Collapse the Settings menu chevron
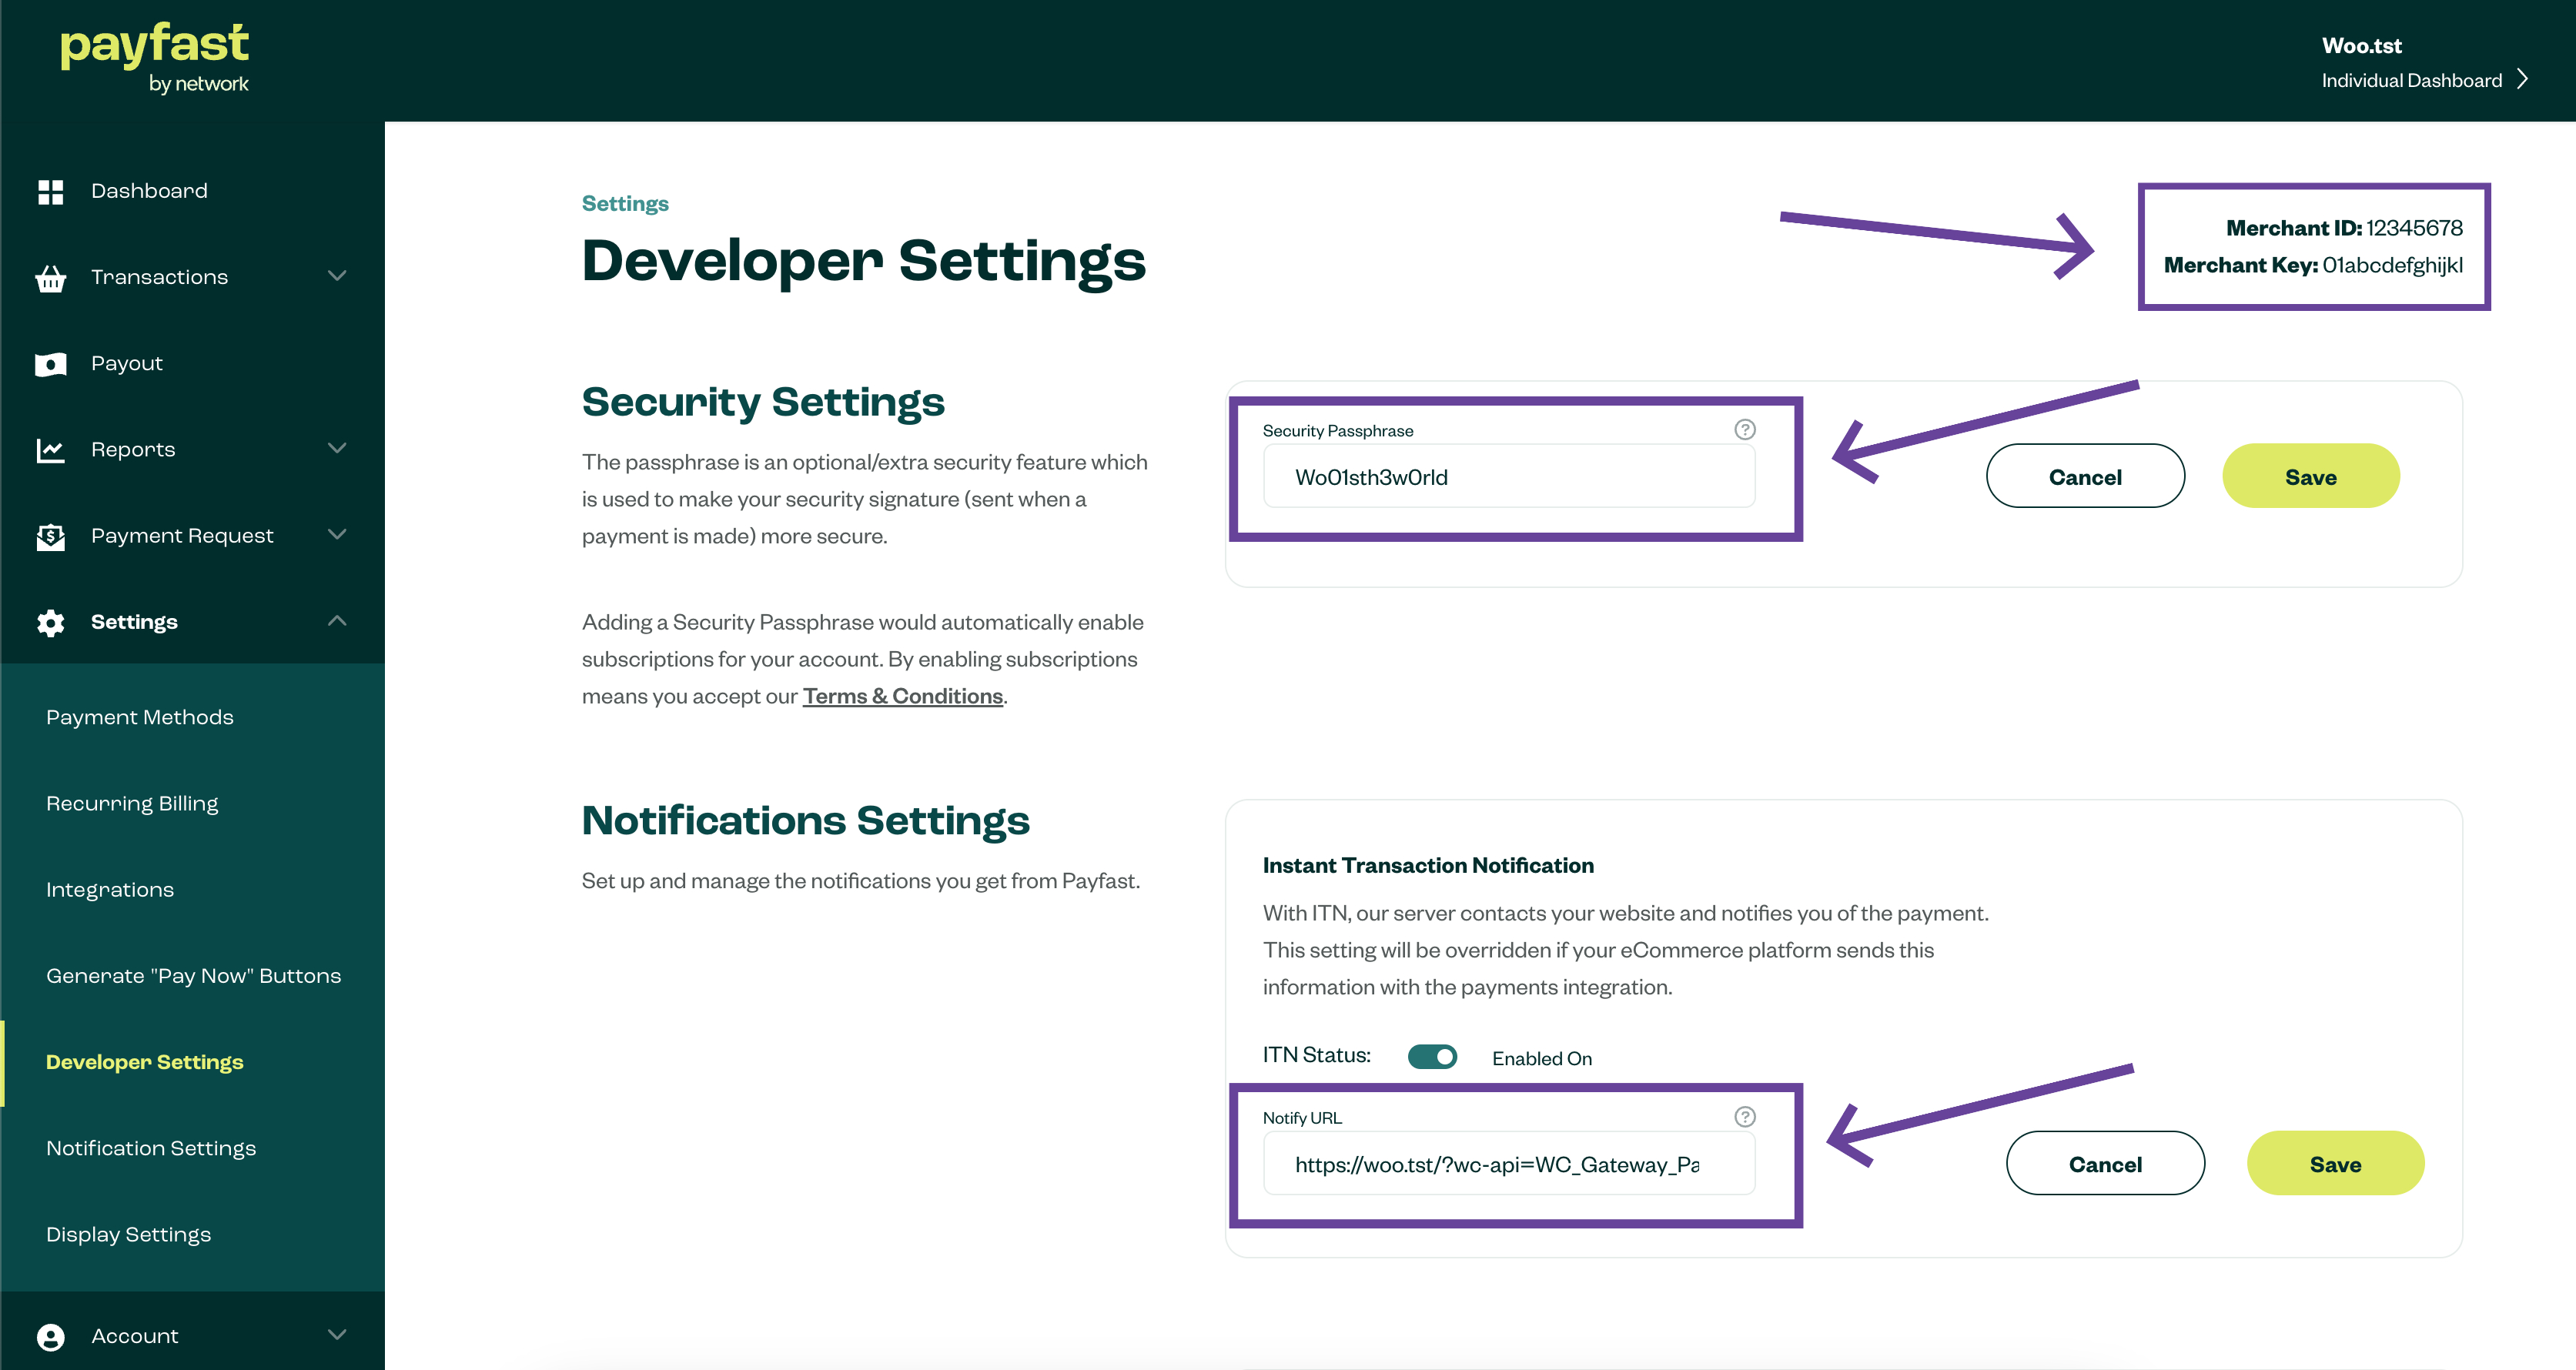The image size is (2576, 1370). (x=337, y=621)
